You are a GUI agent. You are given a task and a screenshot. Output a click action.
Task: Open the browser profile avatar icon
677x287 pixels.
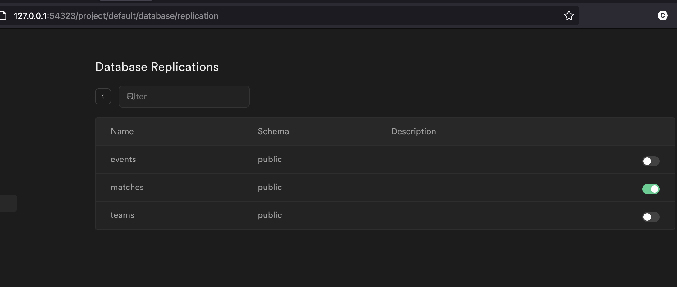coord(663,15)
